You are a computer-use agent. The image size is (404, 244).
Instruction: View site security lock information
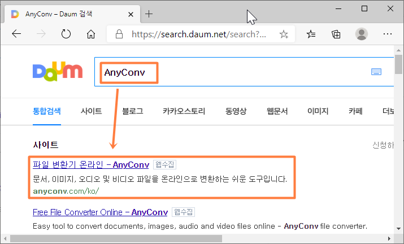(x=119, y=34)
